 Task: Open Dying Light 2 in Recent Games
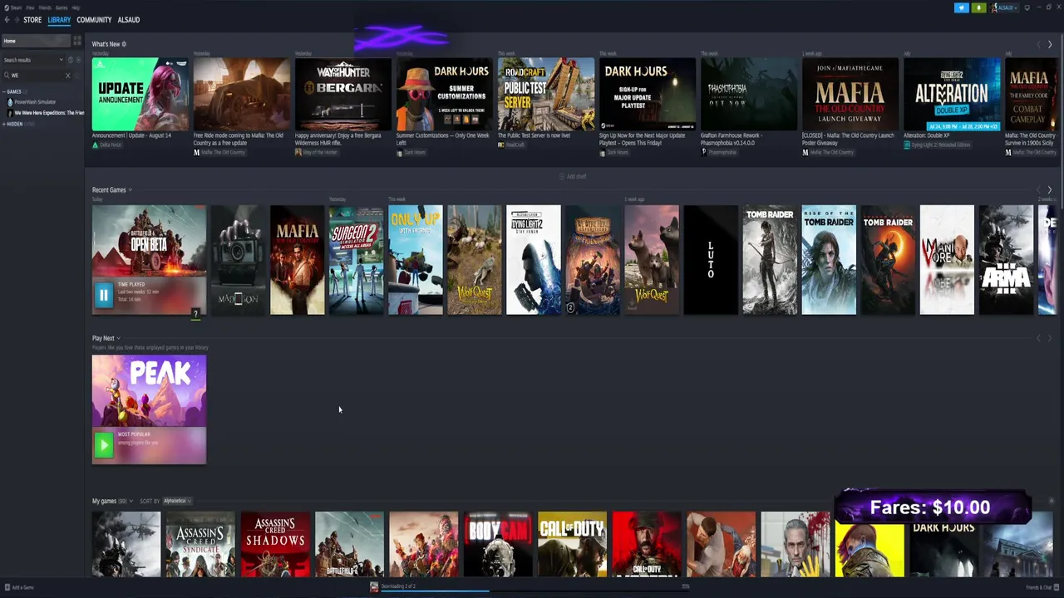pyautogui.click(x=534, y=260)
